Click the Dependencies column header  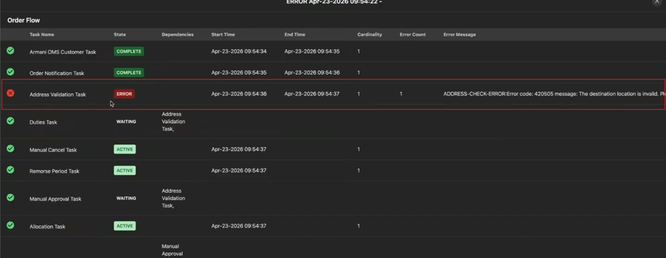point(178,35)
